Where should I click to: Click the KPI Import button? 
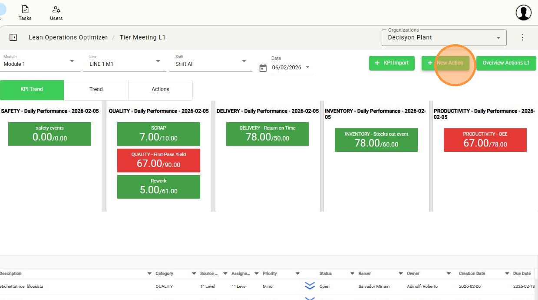tap(392, 63)
